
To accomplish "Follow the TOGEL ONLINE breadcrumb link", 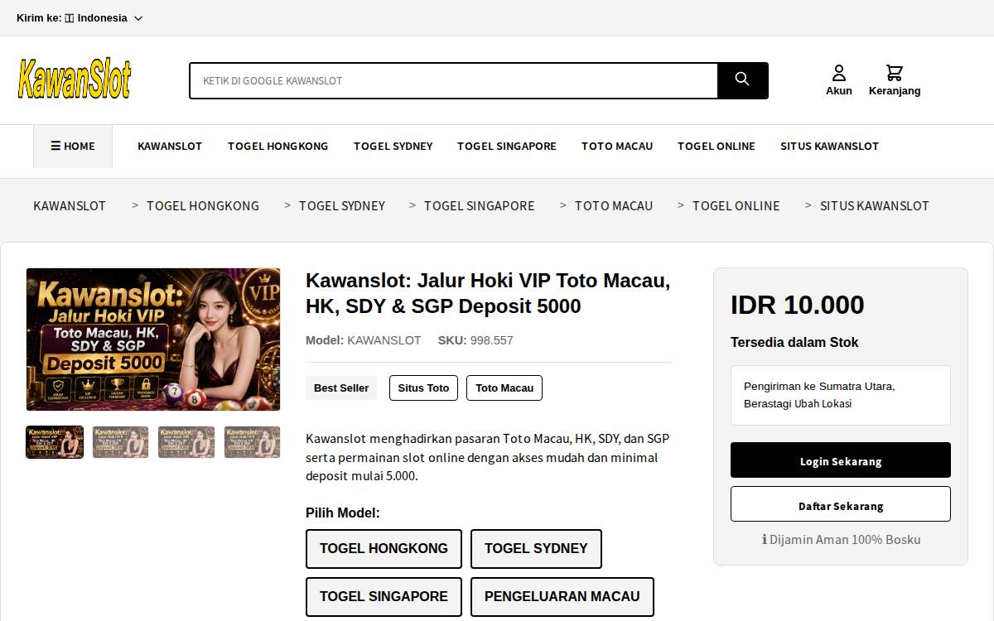I will tap(736, 205).
